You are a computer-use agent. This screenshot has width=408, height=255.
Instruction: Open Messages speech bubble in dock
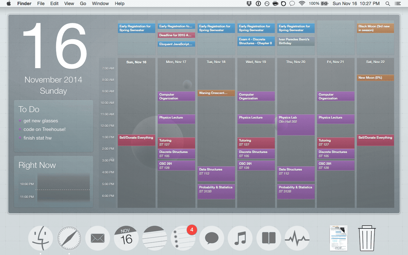click(x=212, y=238)
